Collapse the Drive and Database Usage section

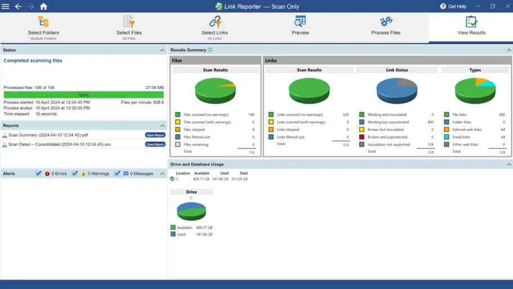tap(508, 164)
